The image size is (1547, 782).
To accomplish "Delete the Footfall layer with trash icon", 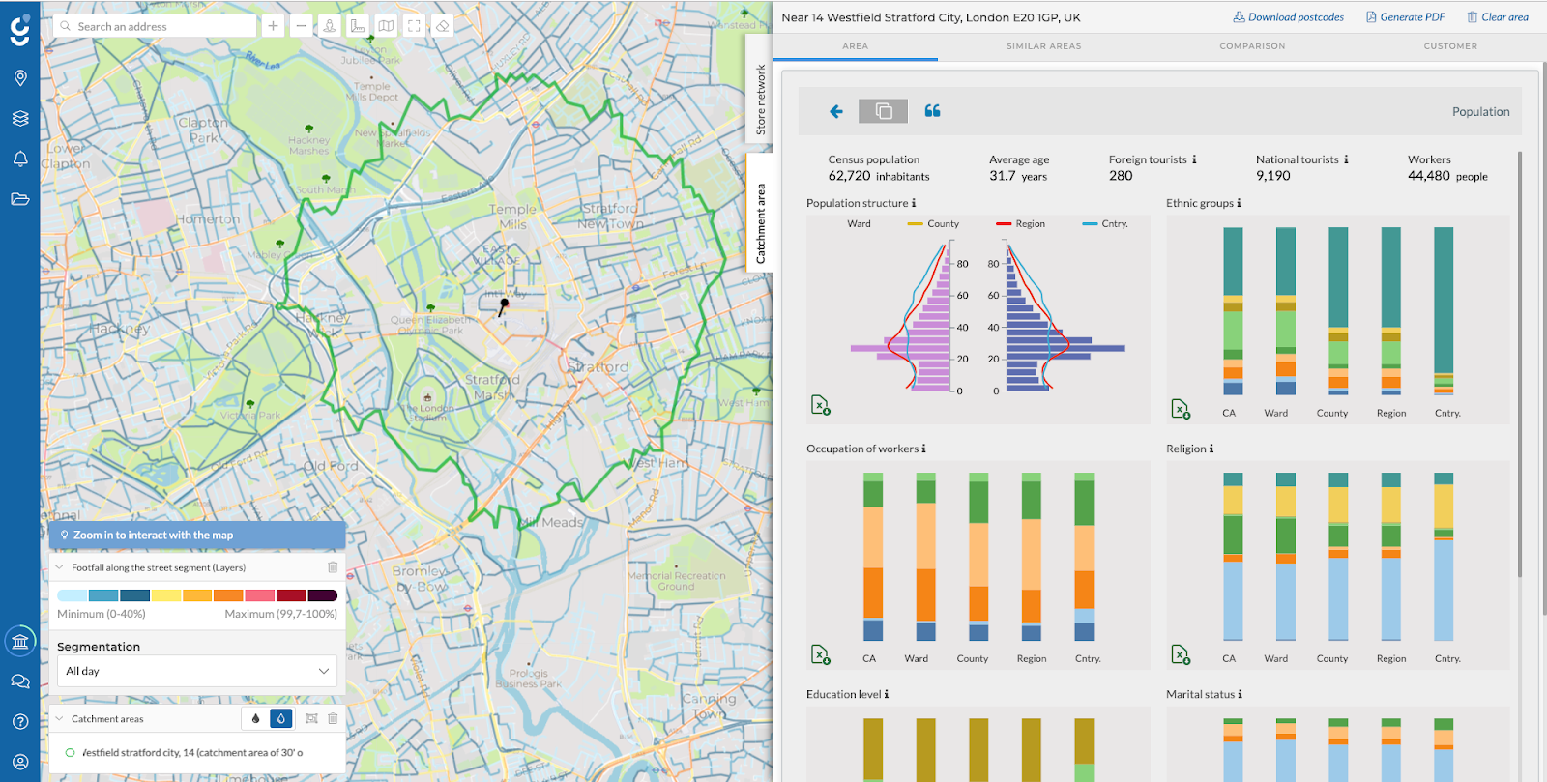I will [333, 567].
